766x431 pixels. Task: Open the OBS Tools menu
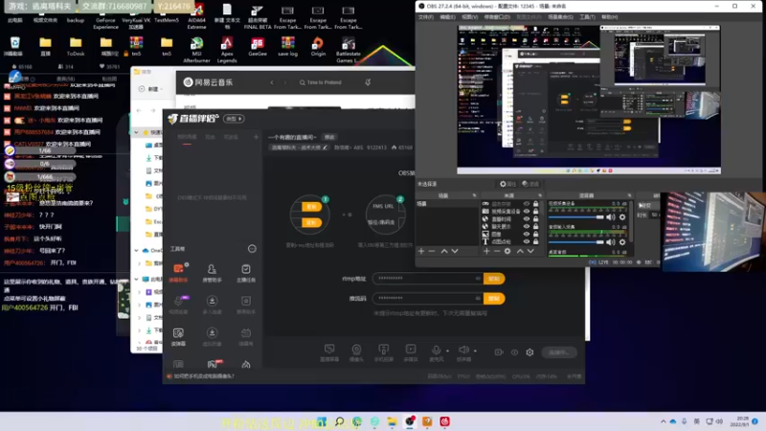(587, 17)
